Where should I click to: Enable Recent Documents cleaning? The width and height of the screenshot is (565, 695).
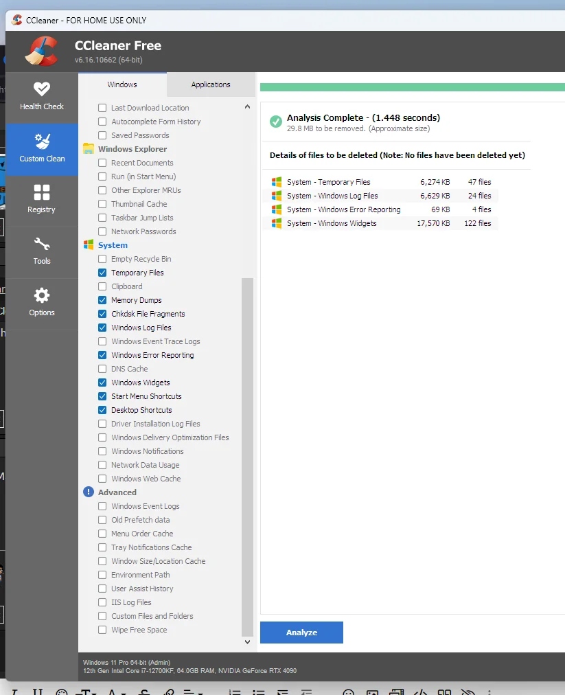pyautogui.click(x=102, y=163)
